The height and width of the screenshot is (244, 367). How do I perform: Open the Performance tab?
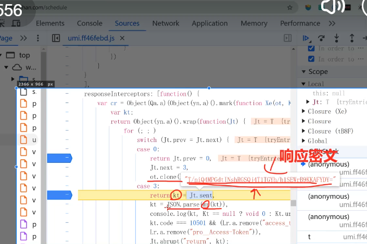pos(300,23)
